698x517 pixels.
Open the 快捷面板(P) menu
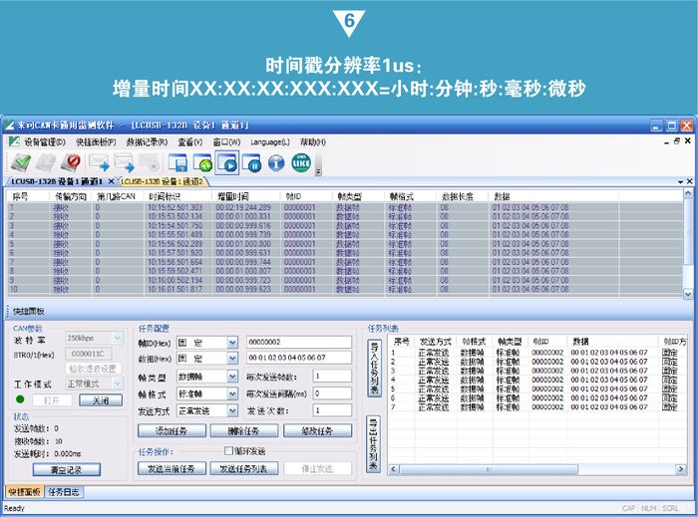pyautogui.click(x=96, y=142)
